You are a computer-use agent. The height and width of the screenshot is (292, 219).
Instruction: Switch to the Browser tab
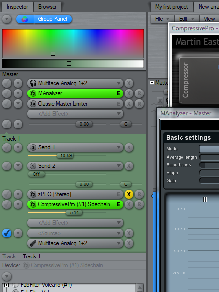(48, 7)
